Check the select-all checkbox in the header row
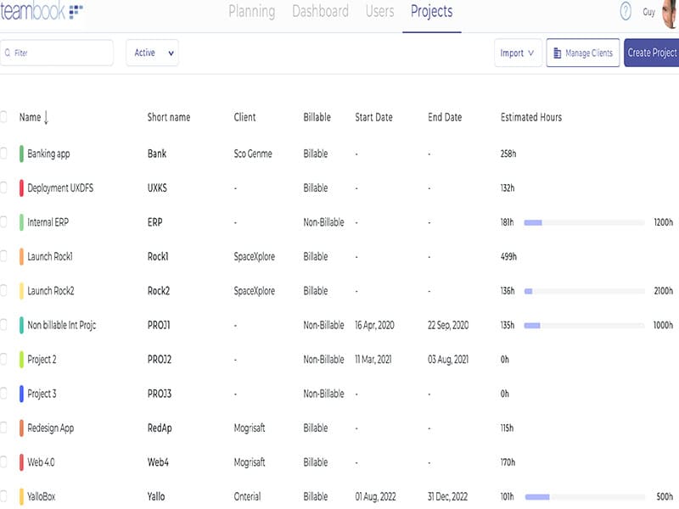 click(3, 117)
